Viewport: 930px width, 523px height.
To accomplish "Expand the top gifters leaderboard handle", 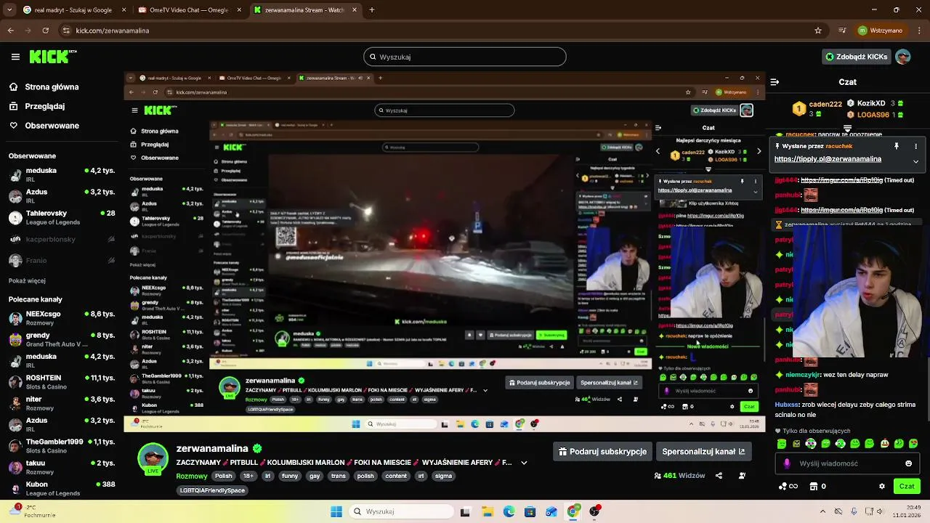I will point(847,128).
